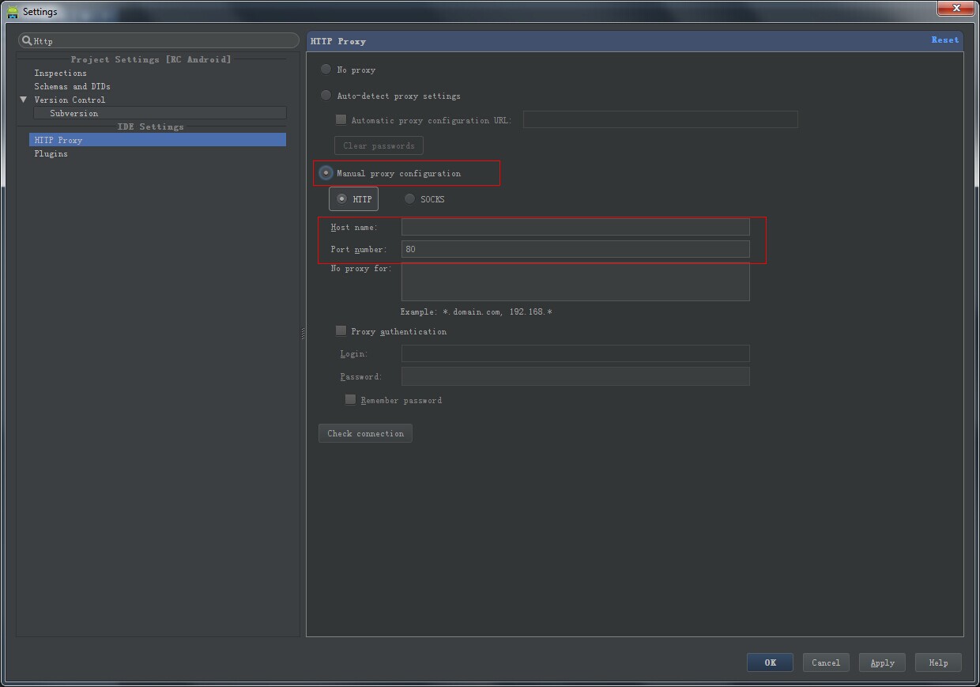The height and width of the screenshot is (687, 980).
Task: Toggle Remember password checkbox
Action: [351, 400]
